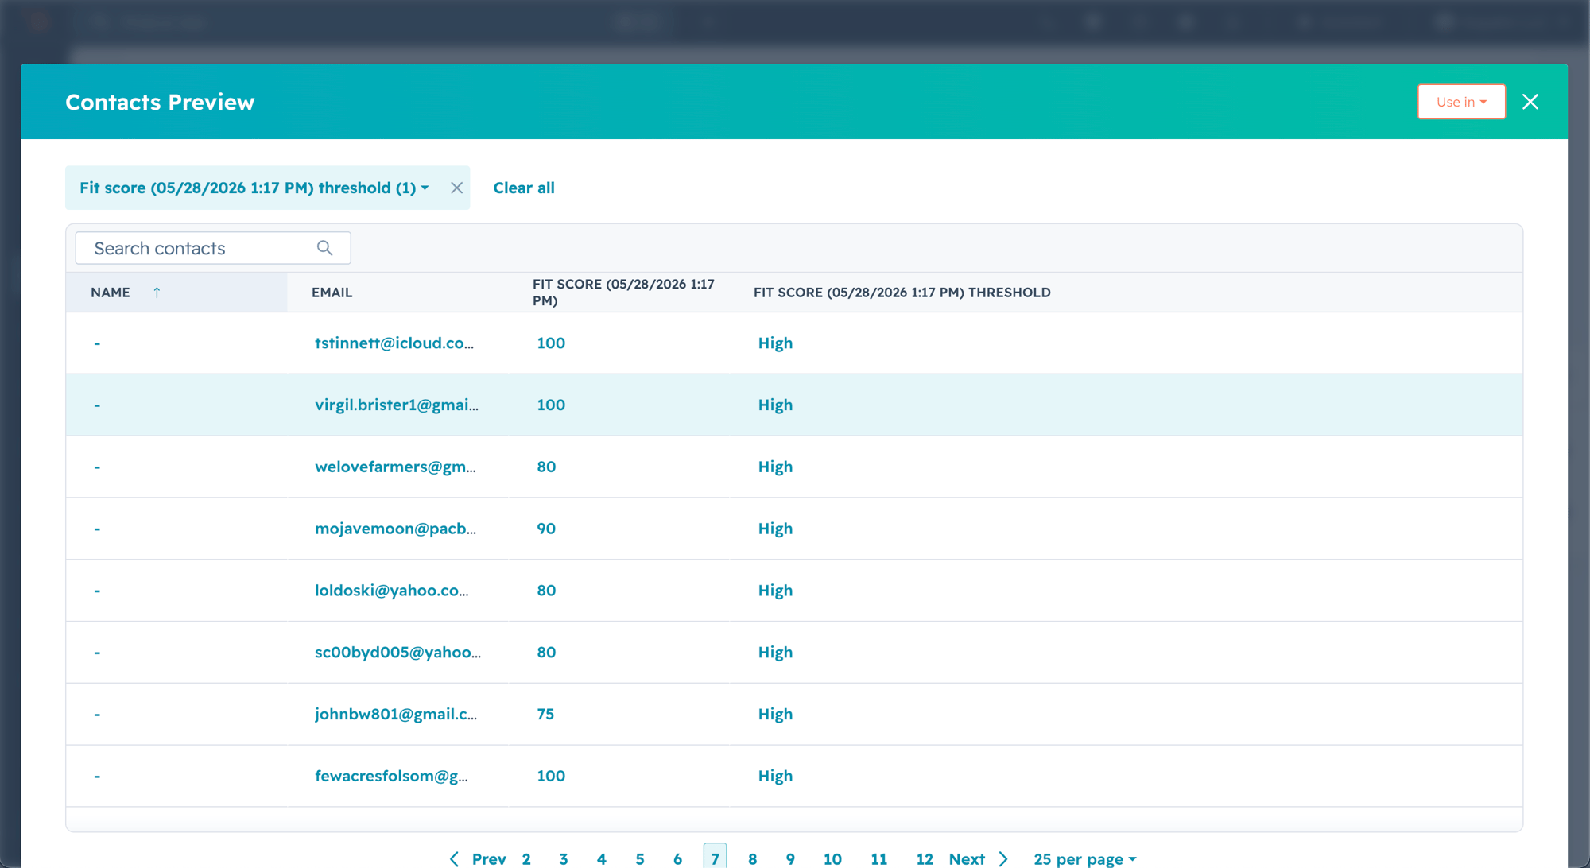Sort by the EMAIL column header

332,293
